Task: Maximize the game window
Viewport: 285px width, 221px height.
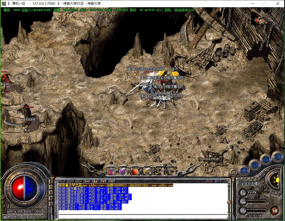Action: (x=265, y=3)
